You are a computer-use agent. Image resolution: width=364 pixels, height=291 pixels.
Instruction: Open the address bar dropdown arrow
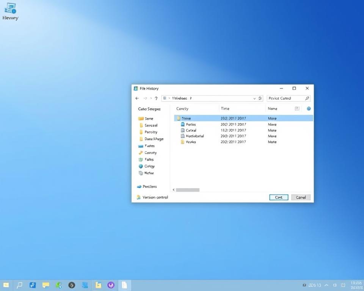tap(254, 98)
